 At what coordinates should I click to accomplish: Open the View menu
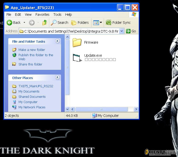coord(28,15)
